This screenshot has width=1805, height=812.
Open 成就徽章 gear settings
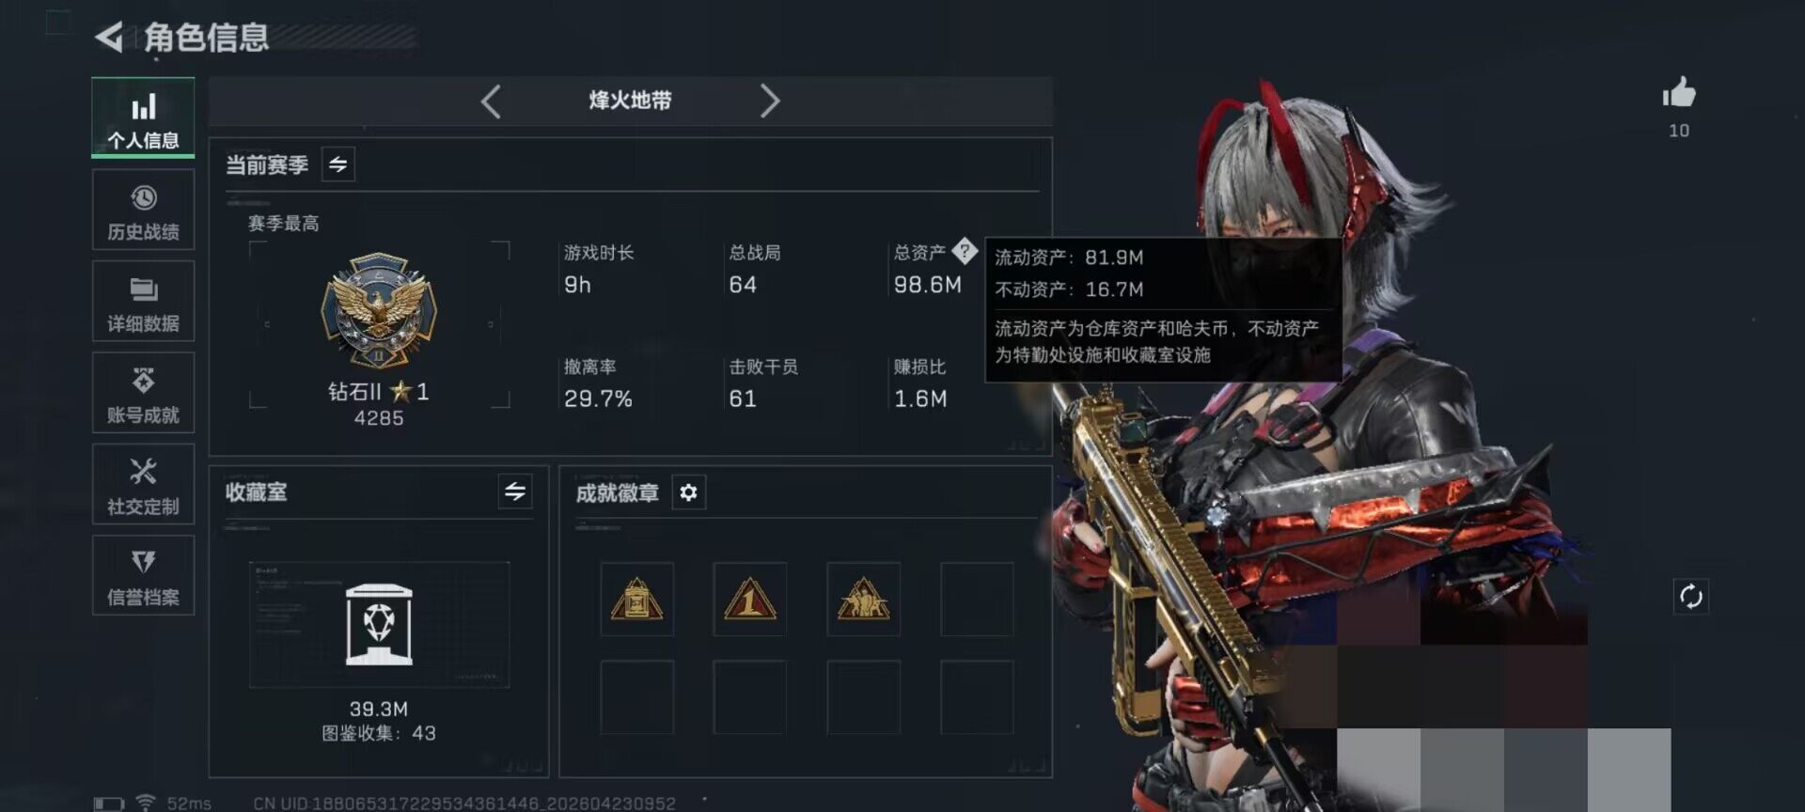[688, 492]
